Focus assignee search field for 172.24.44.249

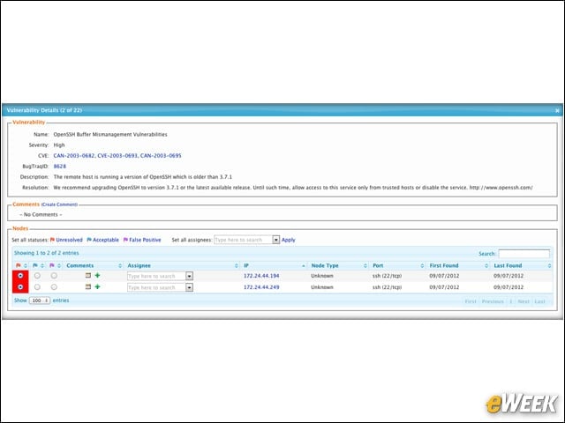[x=156, y=287]
